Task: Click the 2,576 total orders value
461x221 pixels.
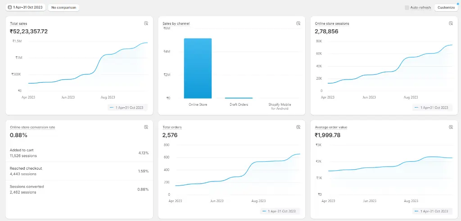Action: click(170, 135)
